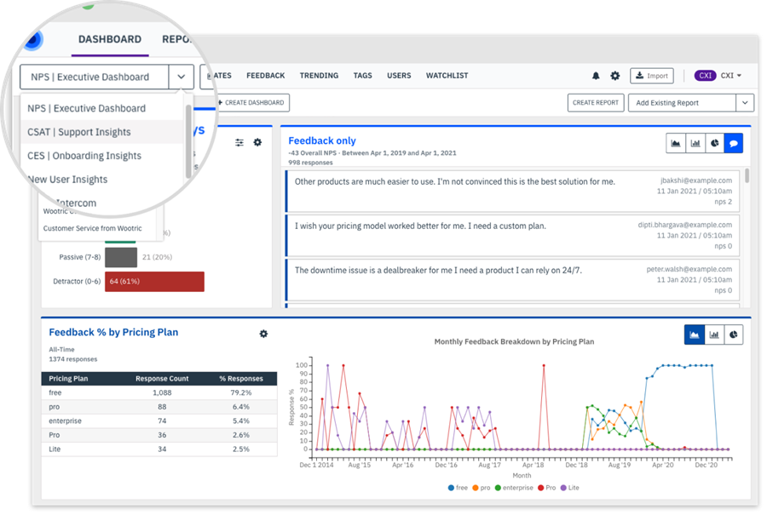Open gear settings on NPS widget
Screen dimensions: 767x515
[257, 143]
